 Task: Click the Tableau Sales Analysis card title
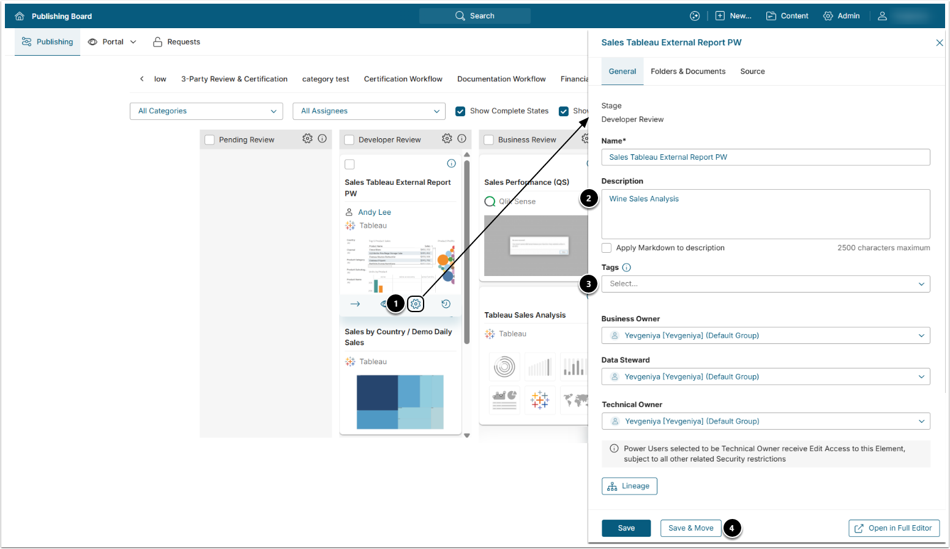pyautogui.click(x=525, y=315)
